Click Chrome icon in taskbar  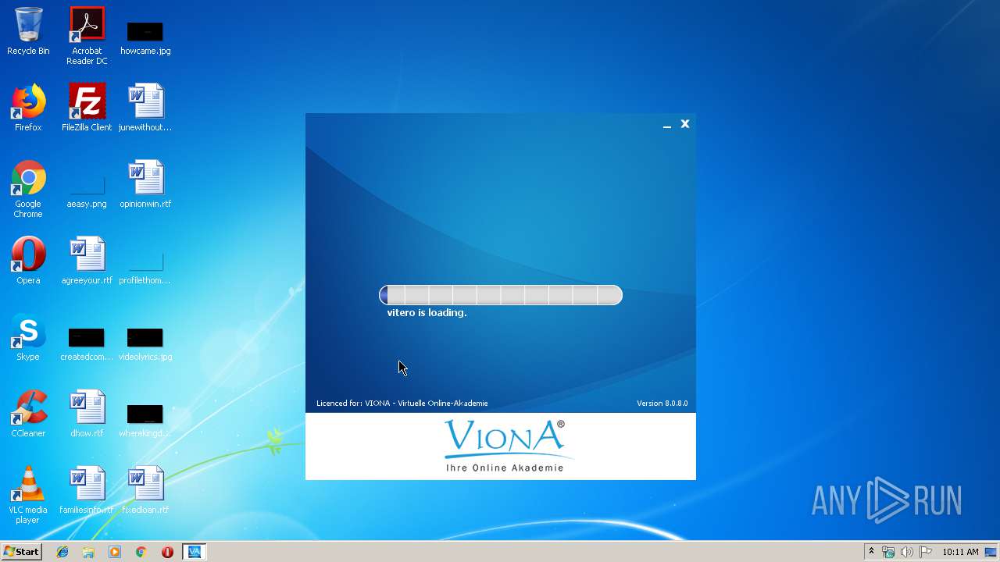coord(141,552)
